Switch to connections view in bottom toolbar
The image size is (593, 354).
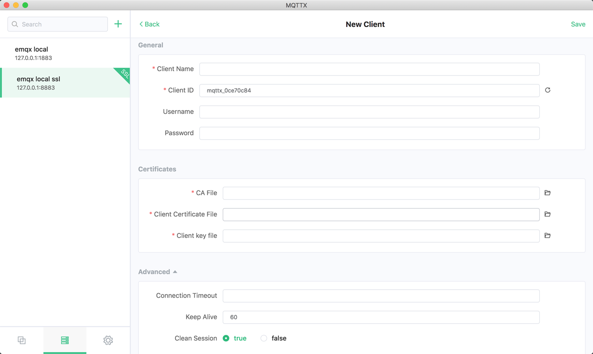point(65,340)
